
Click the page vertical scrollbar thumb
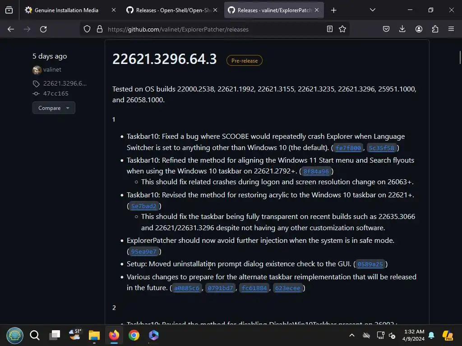coord(460,57)
